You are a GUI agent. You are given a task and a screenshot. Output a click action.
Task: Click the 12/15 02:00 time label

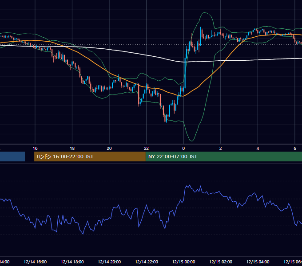(x=221, y=262)
